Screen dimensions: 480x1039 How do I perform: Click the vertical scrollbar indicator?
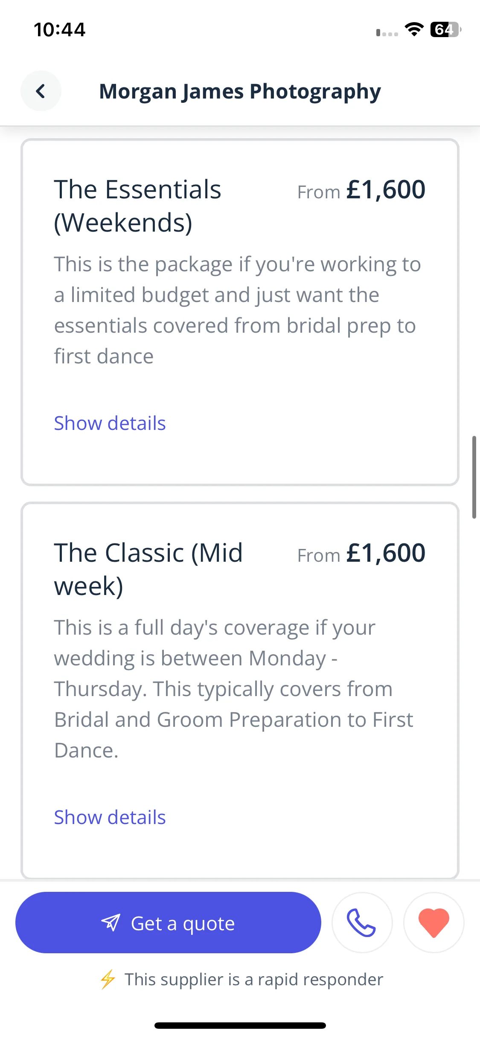tap(474, 477)
